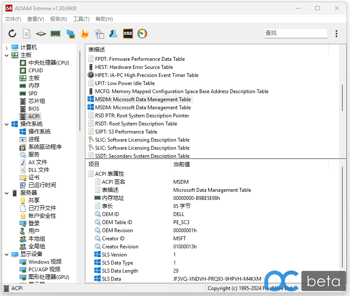Click the Refresh toolbar icon
Screen dimensions: 350x296
click(12, 34)
